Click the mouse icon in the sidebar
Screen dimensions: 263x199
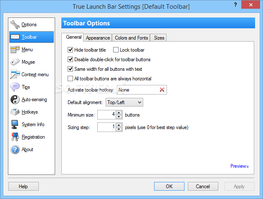point(15,62)
